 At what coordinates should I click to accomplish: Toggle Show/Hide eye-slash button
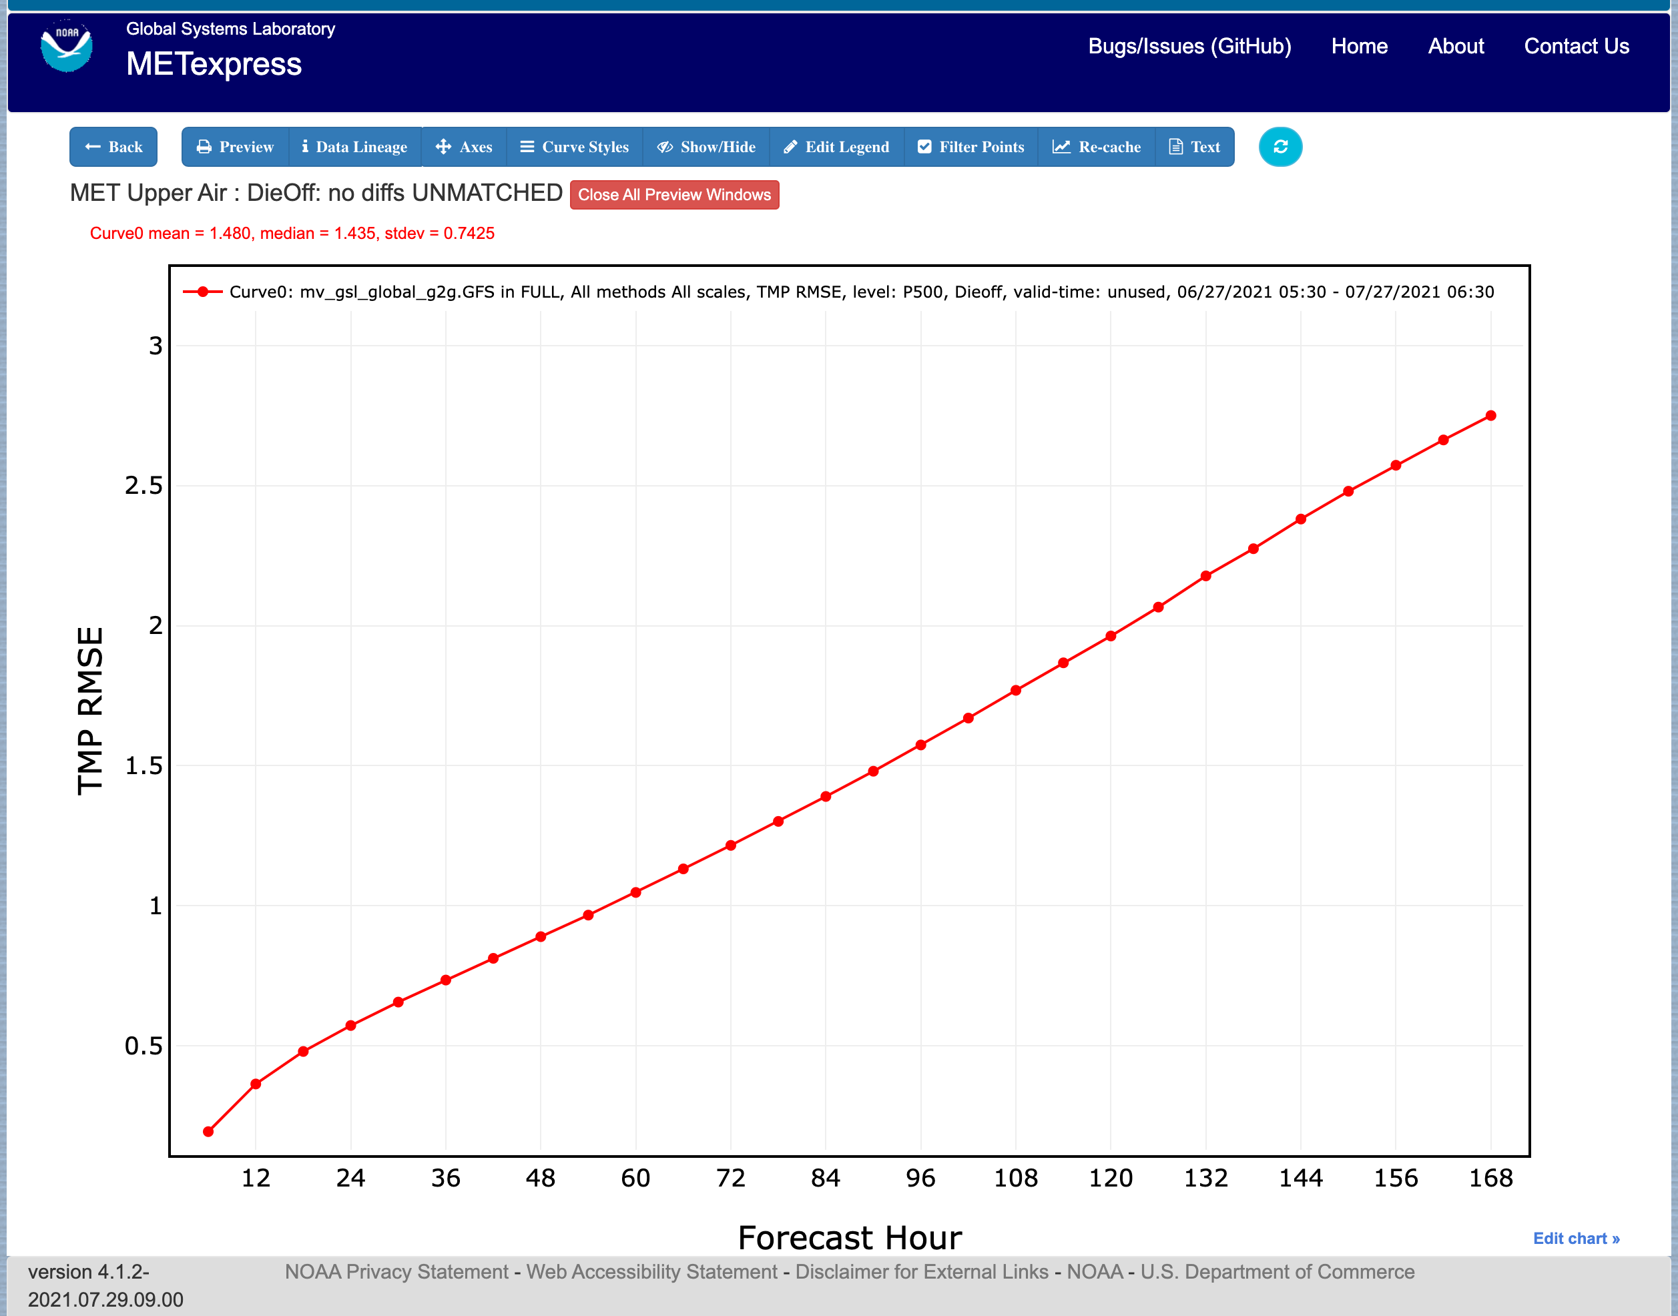click(x=706, y=146)
